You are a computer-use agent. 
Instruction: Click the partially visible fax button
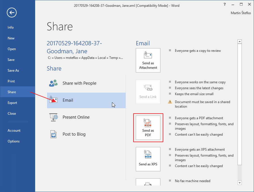[x=148, y=182]
